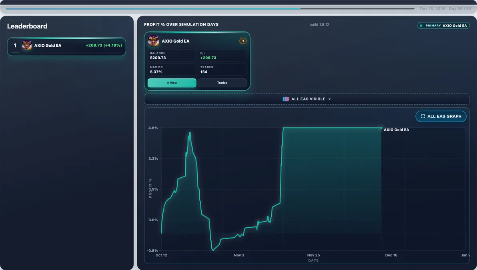477x270 pixels.
Task: Click the 4.6% y-axis label
Action: pyautogui.click(x=153, y=128)
